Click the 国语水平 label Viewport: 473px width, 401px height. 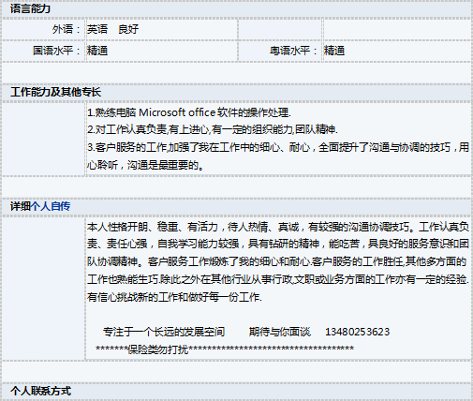[56, 51]
